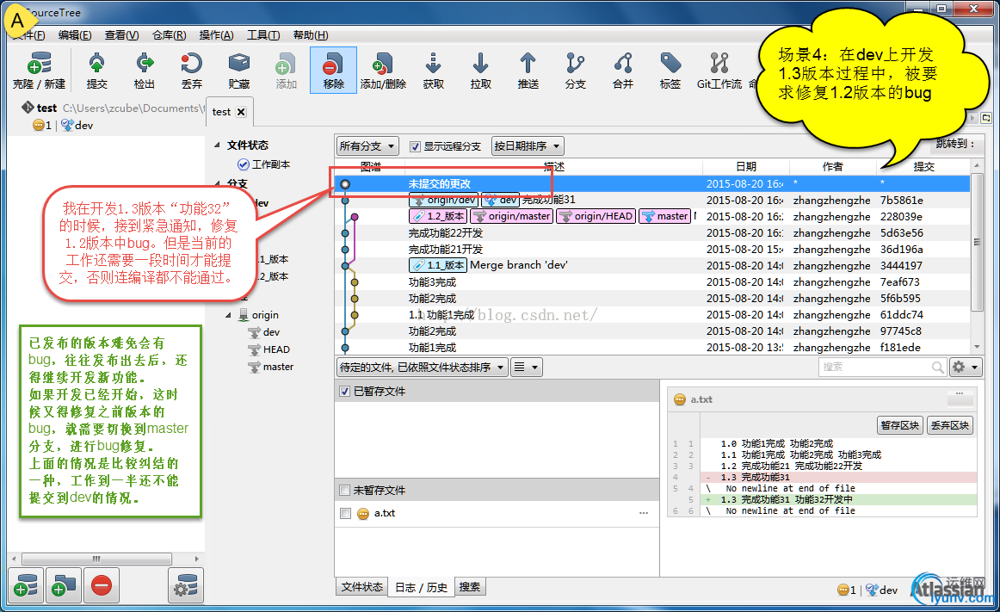Collapse the origin remote tree node
1000x612 pixels.
click(x=228, y=315)
